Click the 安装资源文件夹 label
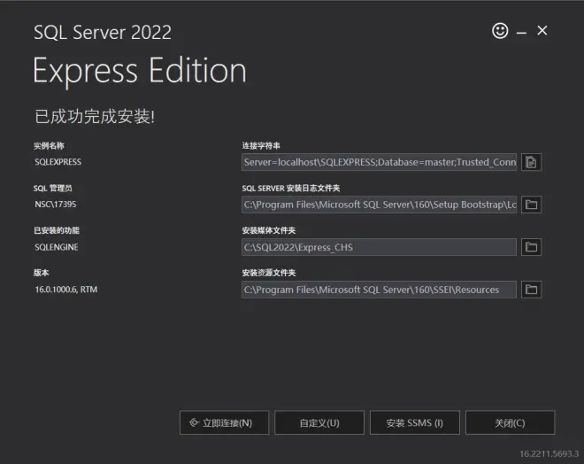Screen dimensions: 584x464 (269, 273)
